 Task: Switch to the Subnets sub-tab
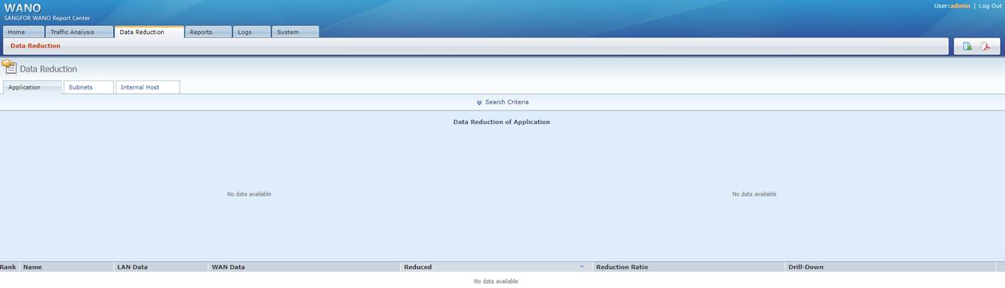88,87
